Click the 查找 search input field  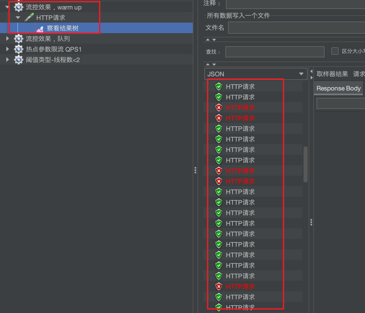click(275, 52)
